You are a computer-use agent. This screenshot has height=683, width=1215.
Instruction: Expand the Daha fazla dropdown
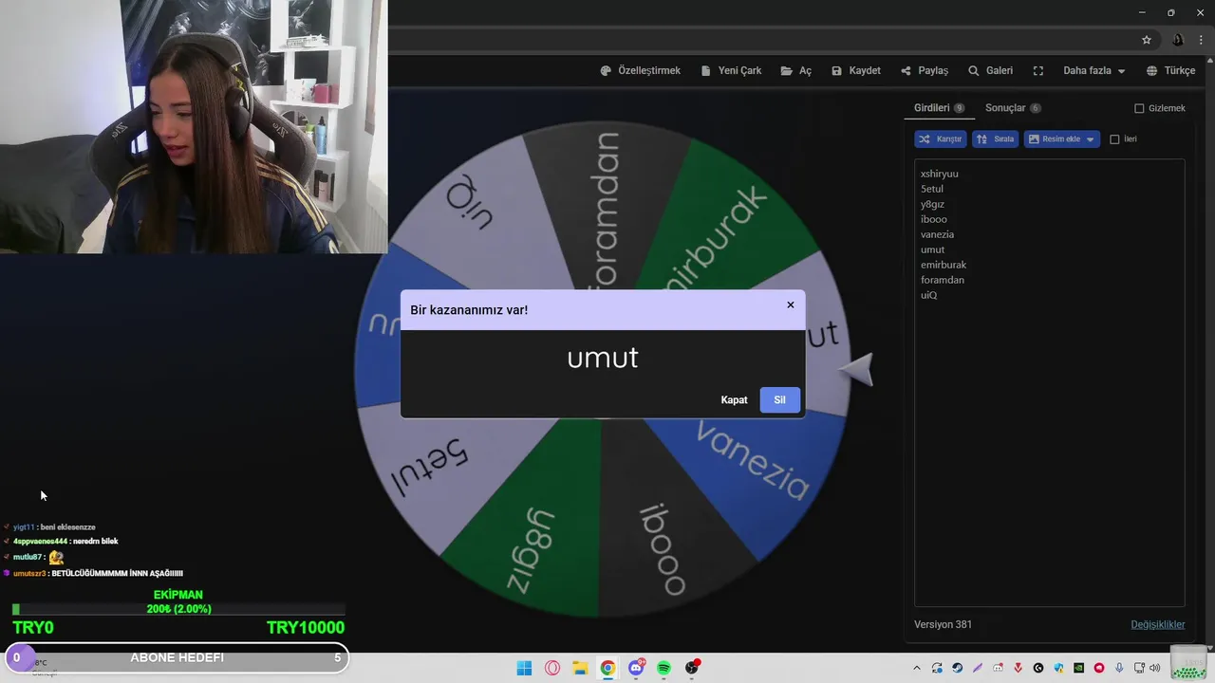[x=1093, y=71]
